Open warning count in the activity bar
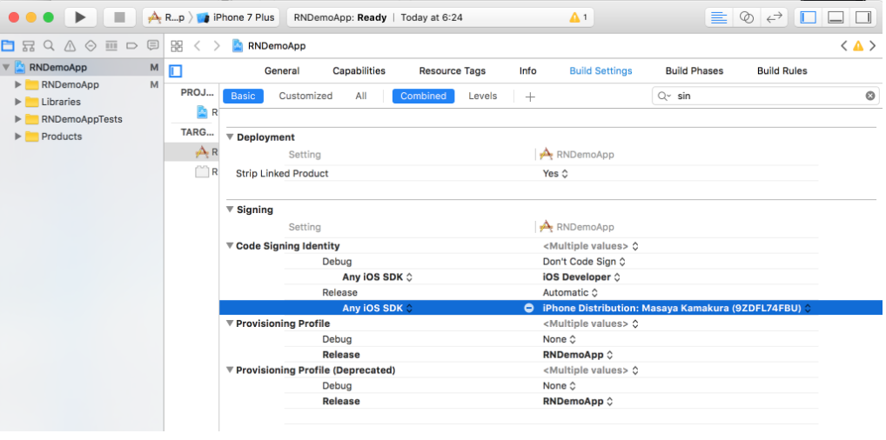 (x=578, y=17)
